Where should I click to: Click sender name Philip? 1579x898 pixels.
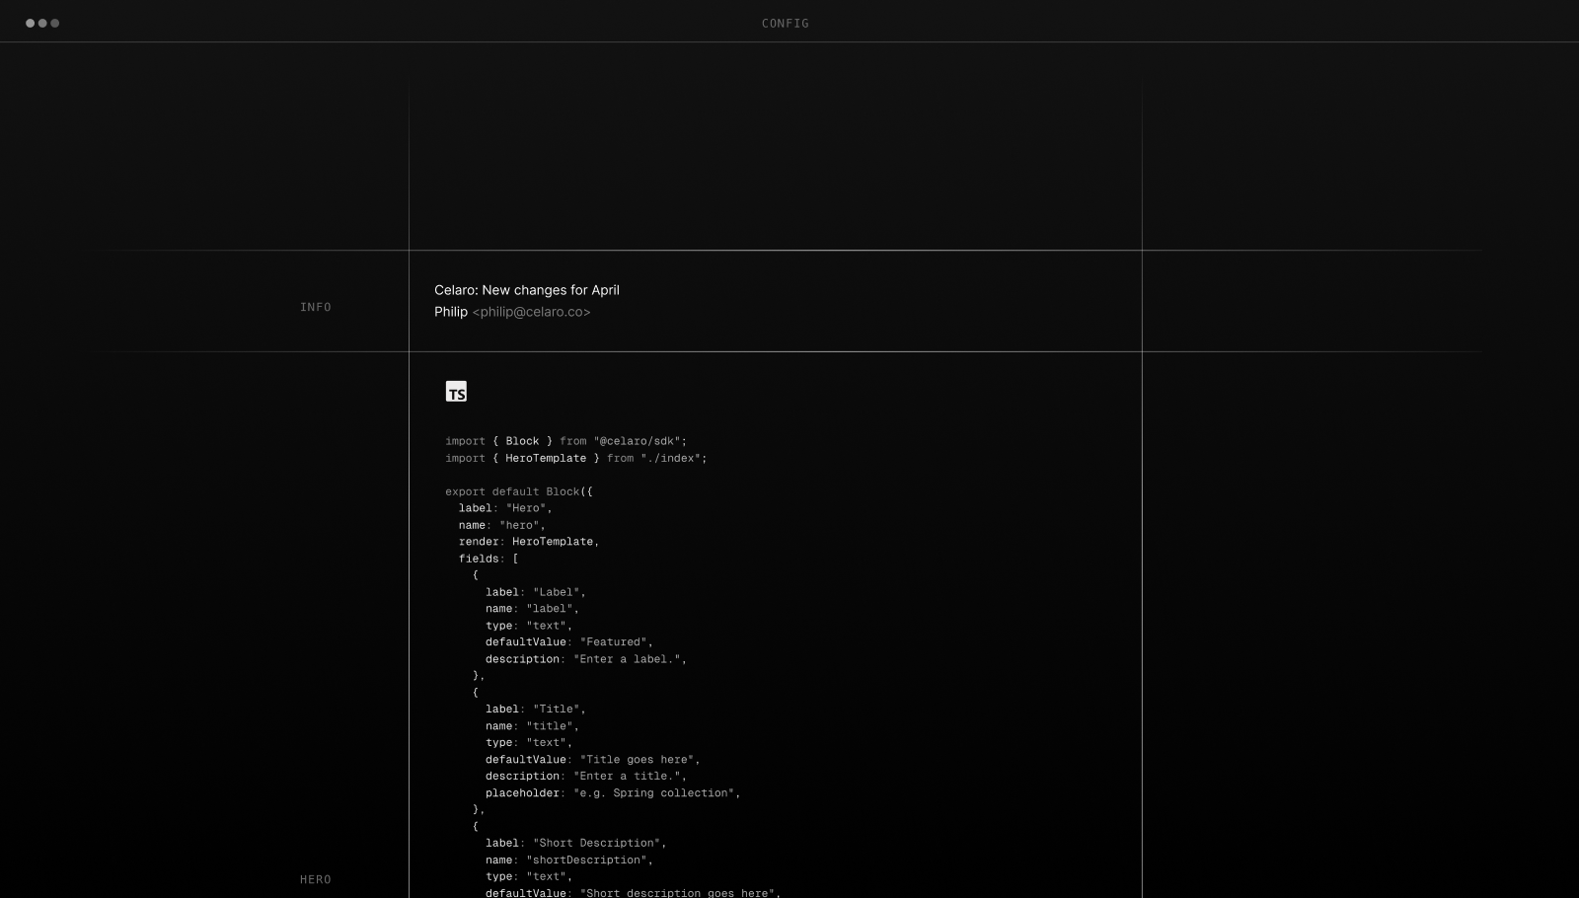pyautogui.click(x=451, y=312)
